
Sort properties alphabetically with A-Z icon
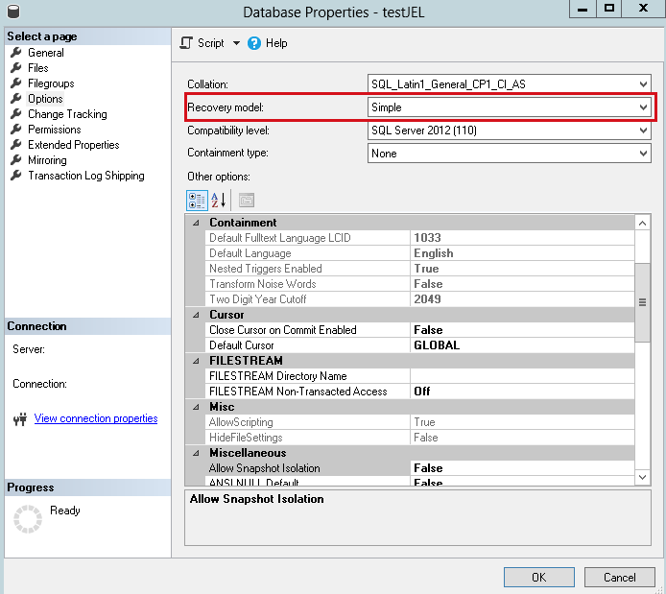tap(218, 200)
